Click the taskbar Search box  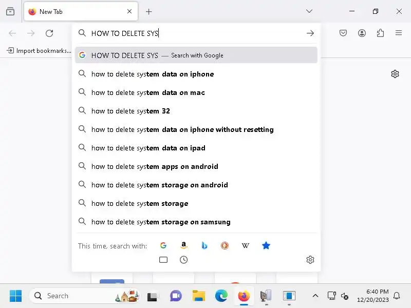coord(84,296)
